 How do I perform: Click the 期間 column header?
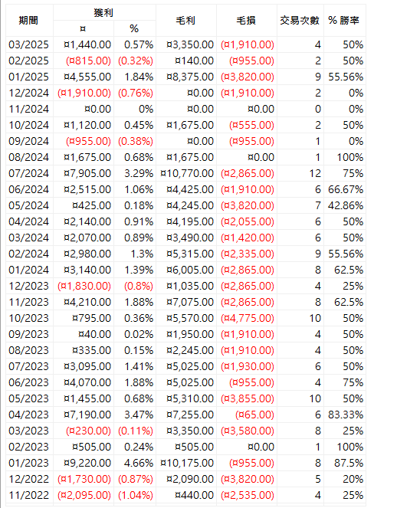point(29,21)
